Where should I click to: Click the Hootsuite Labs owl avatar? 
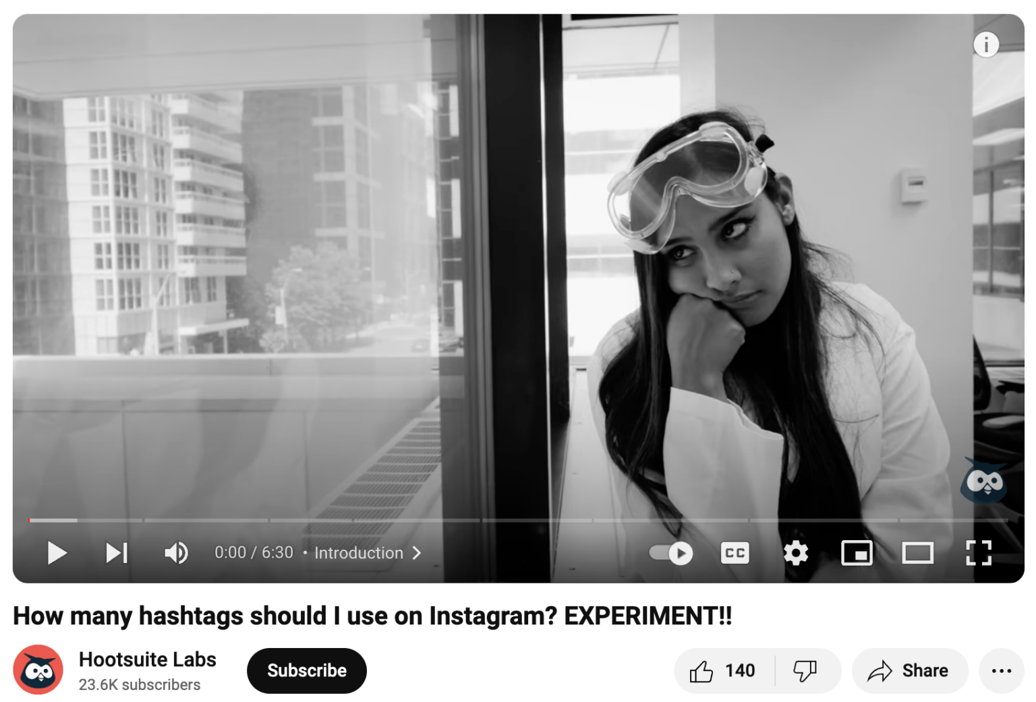(x=38, y=670)
